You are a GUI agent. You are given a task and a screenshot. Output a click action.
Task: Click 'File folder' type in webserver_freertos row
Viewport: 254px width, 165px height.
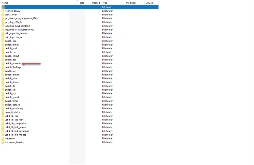107,142
